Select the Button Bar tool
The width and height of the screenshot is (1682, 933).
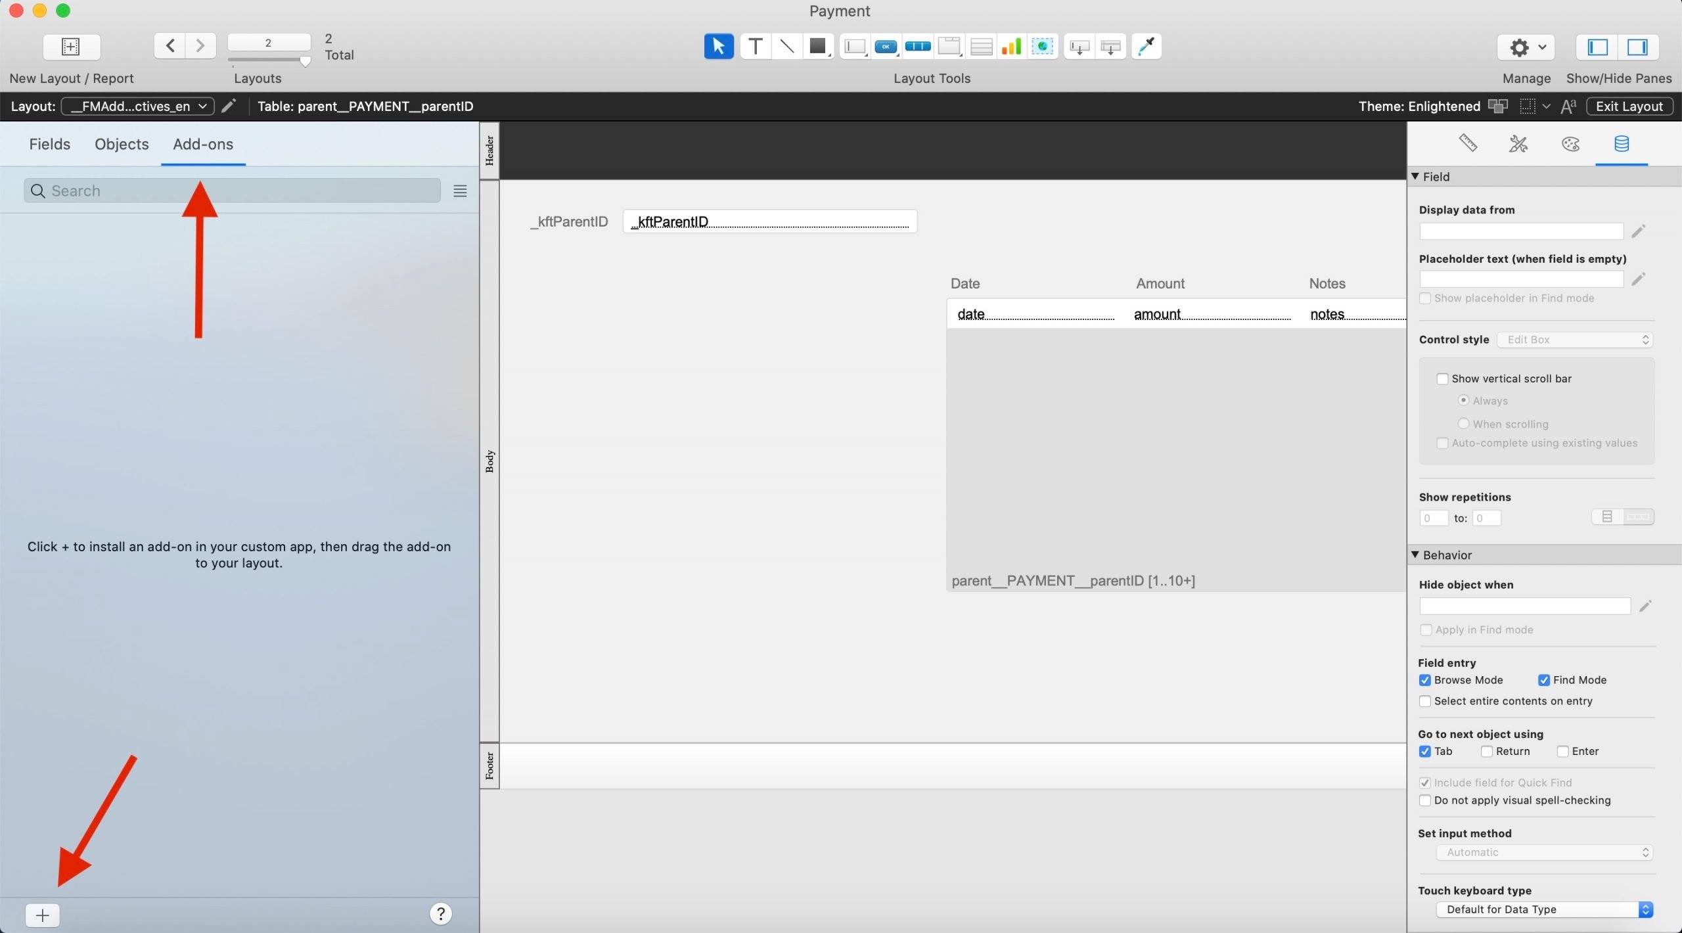click(918, 47)
